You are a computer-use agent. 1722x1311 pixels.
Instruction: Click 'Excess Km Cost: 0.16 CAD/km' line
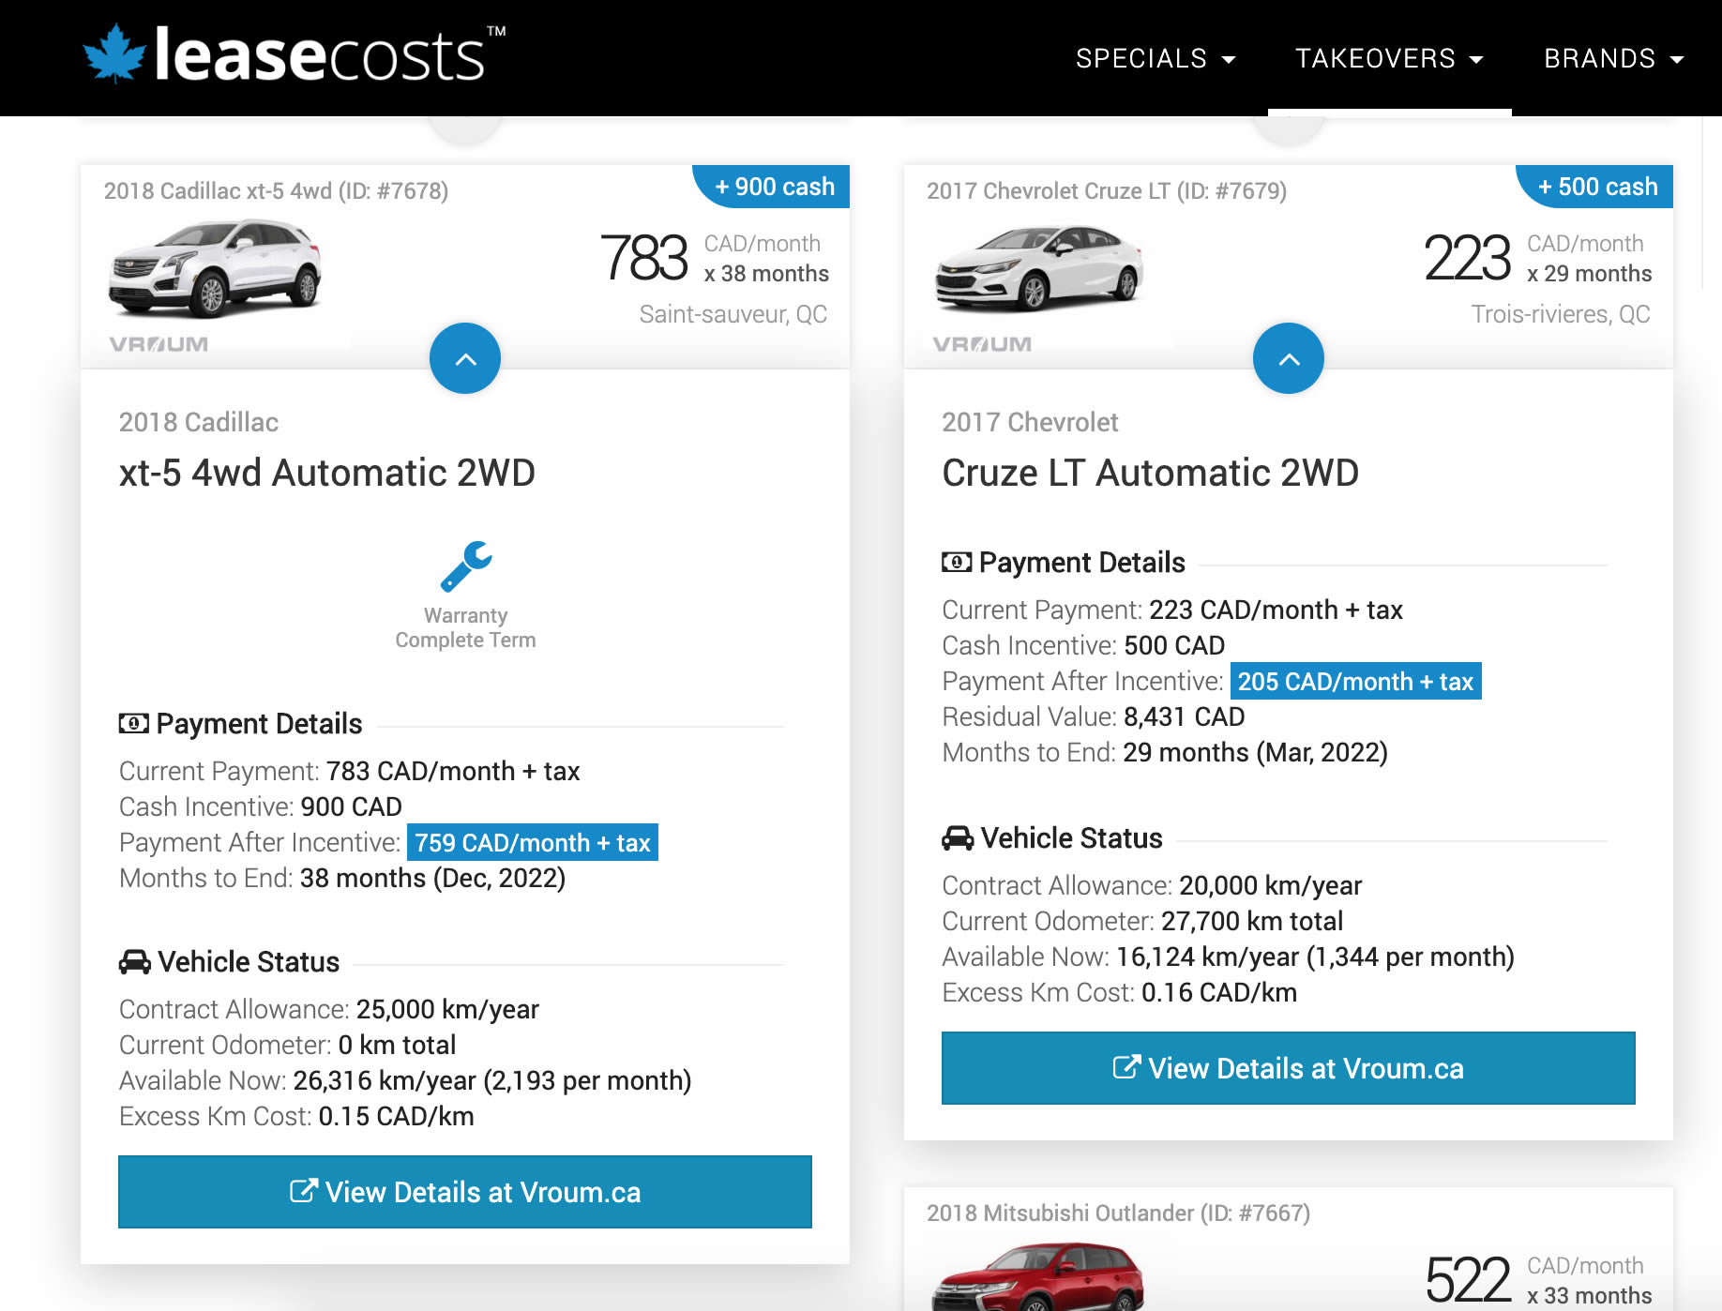1120,992
